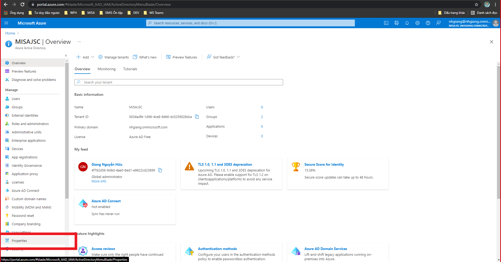Go back in browser history
501x262 pixels.
click(6, 4)
